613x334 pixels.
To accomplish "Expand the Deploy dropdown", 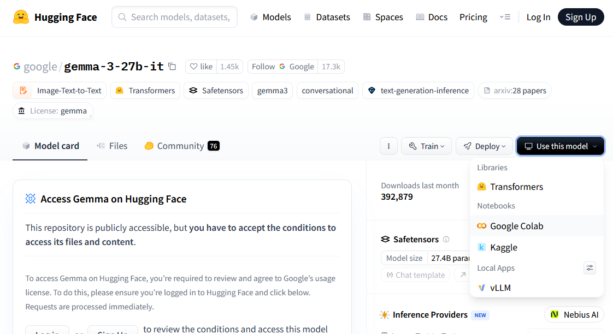I will tap(484, 146).
